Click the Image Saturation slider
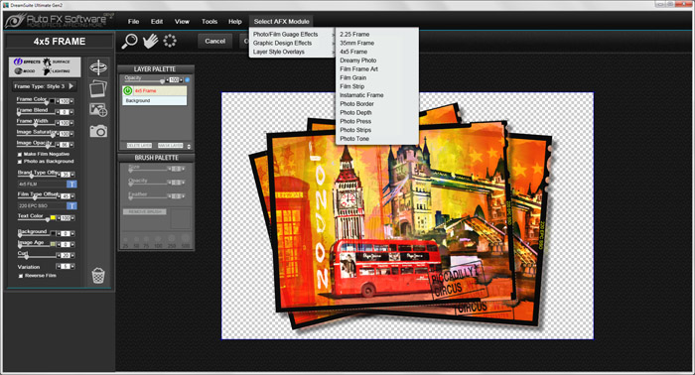Image resolution: width=695 pixels, height=375 pixels. pyautogui.click(x=36, y=135)
